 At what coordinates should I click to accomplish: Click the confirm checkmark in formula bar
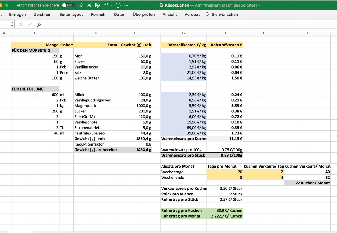pyautogui.click(x=30, y=24)
